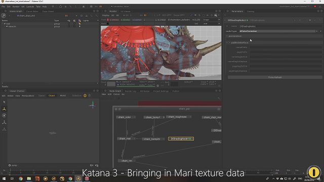Viewport: 324px width, 182px height.
Task: Switch to the Curve Editor tab
Action: click(32, 11)
